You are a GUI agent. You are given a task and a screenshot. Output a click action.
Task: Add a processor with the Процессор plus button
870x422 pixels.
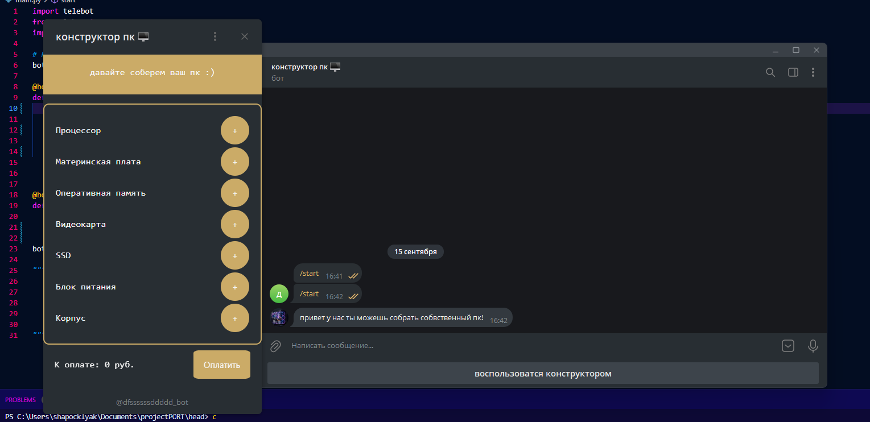[235, 130]
